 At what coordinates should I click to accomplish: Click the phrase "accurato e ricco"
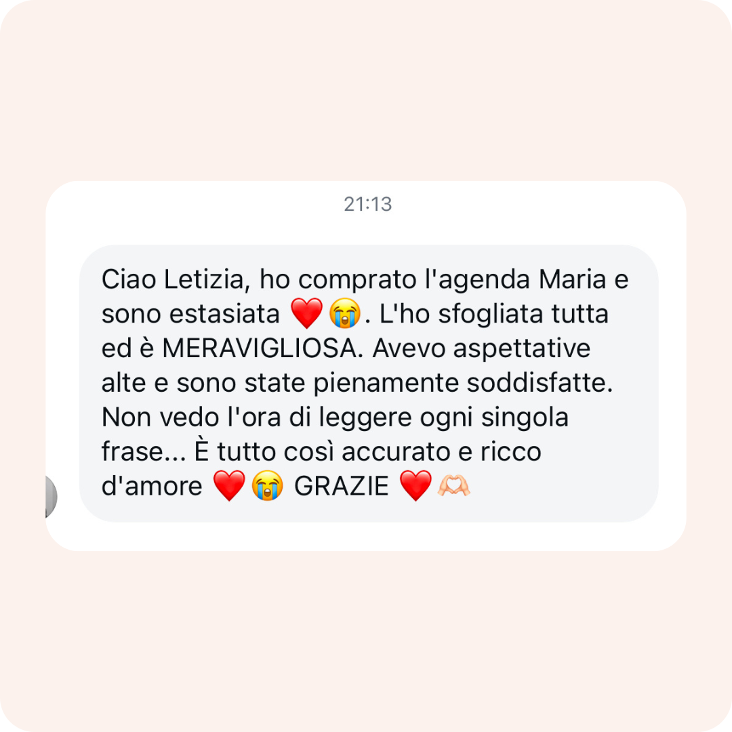point(441,451)
